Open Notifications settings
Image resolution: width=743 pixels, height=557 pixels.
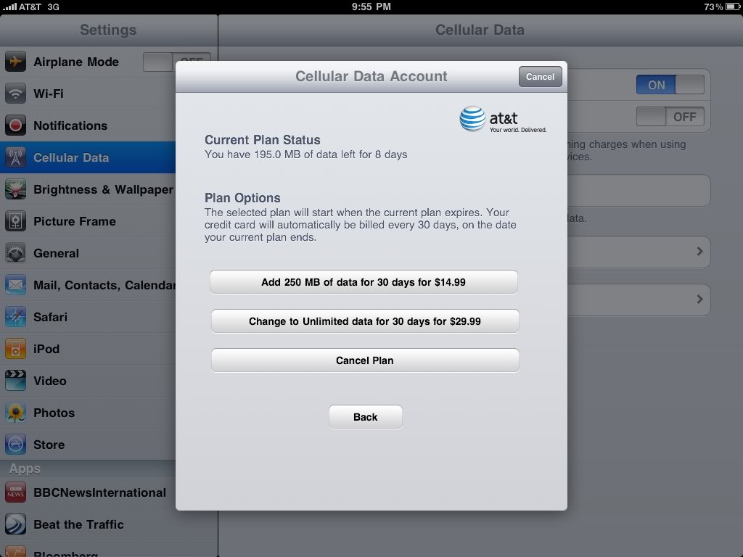pos(88,125)
